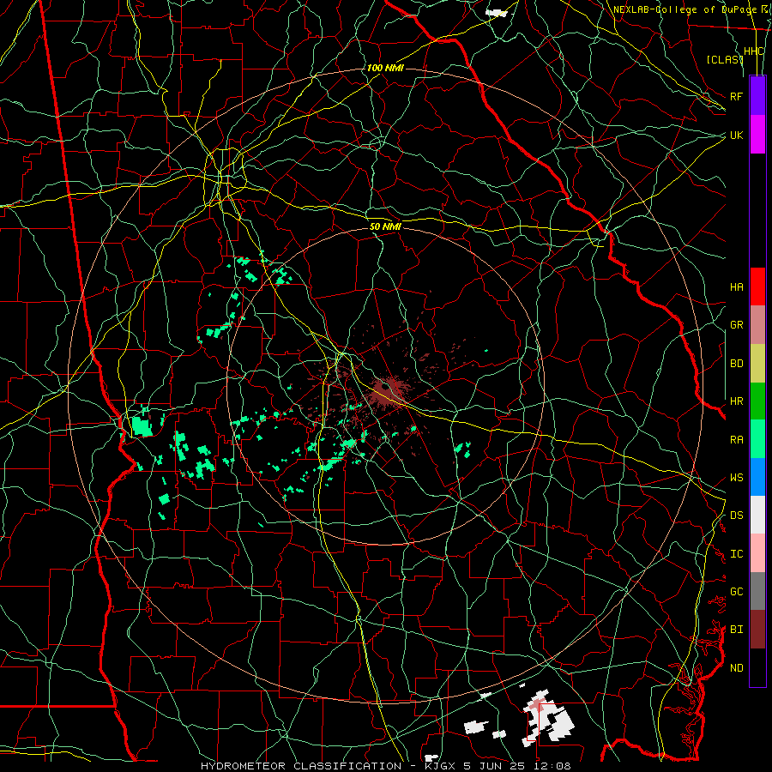The image size is (772, 772).
Task: Click the 50 NMI range ring label
Action: click(385, 226)
